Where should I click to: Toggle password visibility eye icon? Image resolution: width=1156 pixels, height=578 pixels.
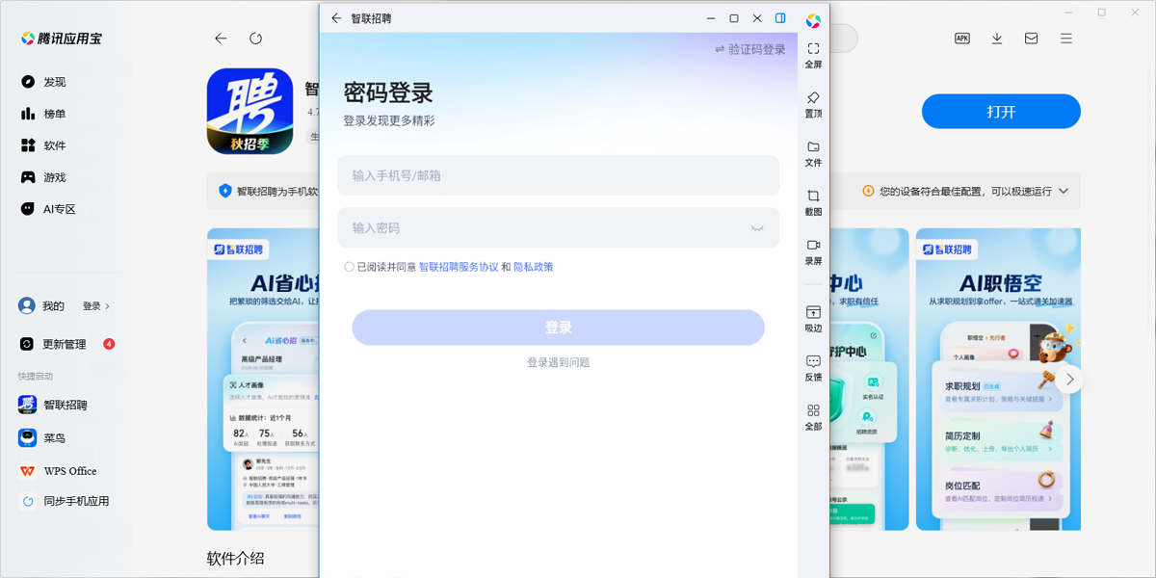757,228
